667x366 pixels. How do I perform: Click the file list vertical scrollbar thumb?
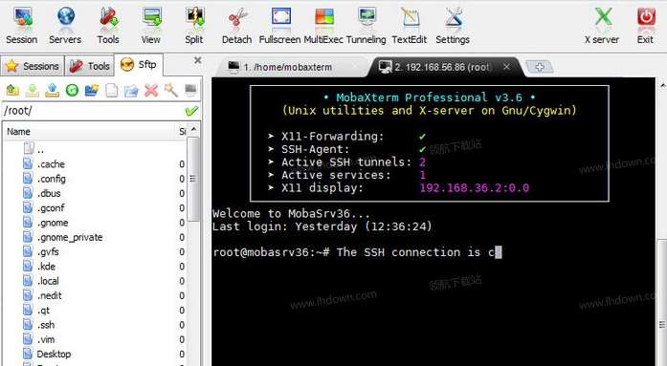(193, 179)
